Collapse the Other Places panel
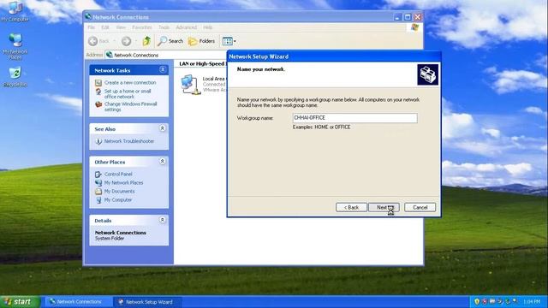The width and height of the screenshot is (548, 308). tap(163, 162)
